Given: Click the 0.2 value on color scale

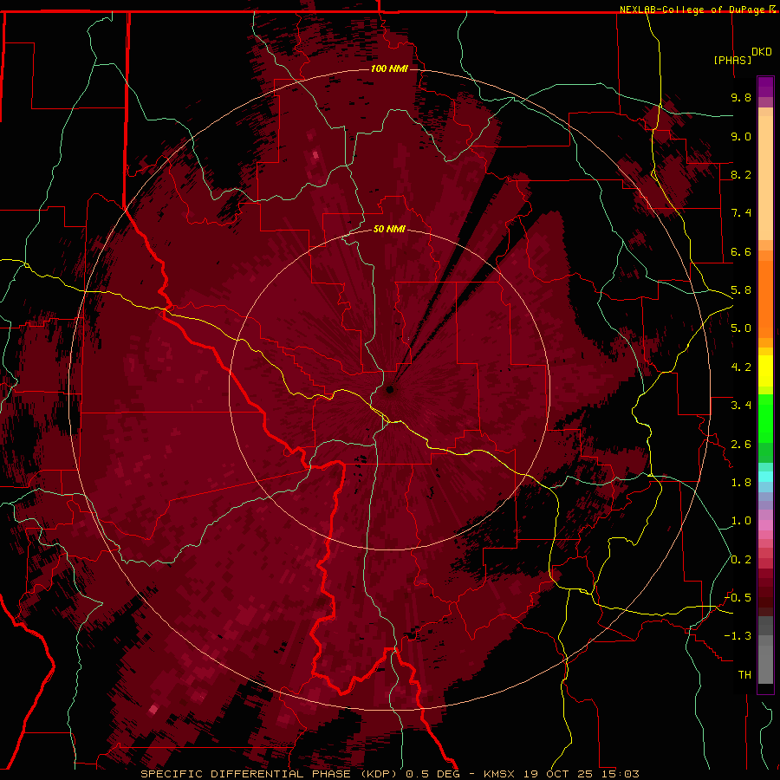Looking at the screenshot, I should point(741,560).
